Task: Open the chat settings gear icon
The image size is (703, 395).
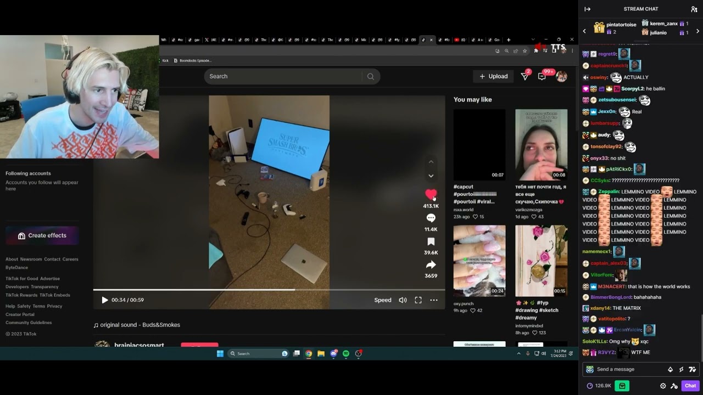Action: point(663,386)
